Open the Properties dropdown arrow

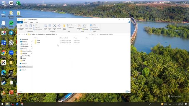coord(79,29)
